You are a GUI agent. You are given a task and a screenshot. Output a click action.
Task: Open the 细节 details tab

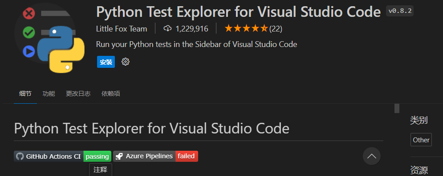tap(25, 94)
